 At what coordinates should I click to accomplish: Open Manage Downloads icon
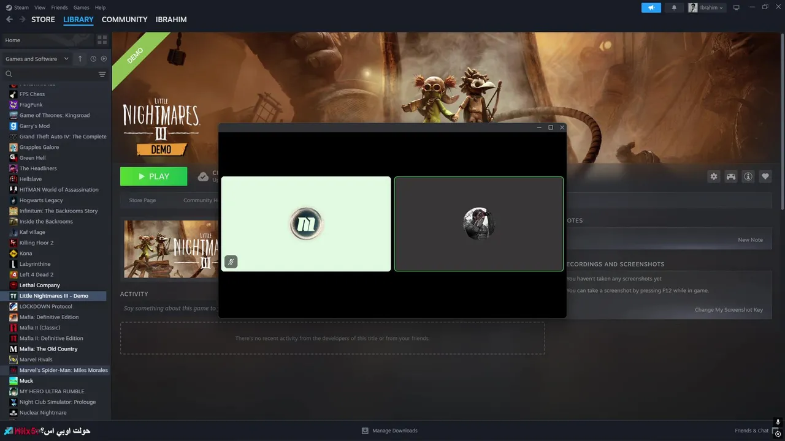point(365,431)
